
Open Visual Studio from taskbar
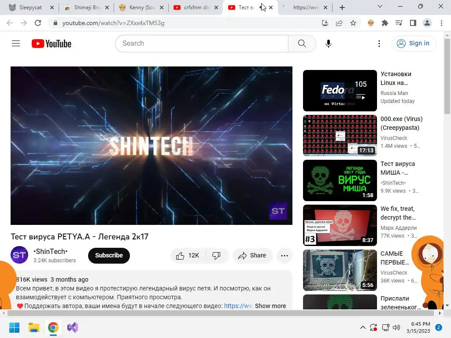(x=73, y=327)
